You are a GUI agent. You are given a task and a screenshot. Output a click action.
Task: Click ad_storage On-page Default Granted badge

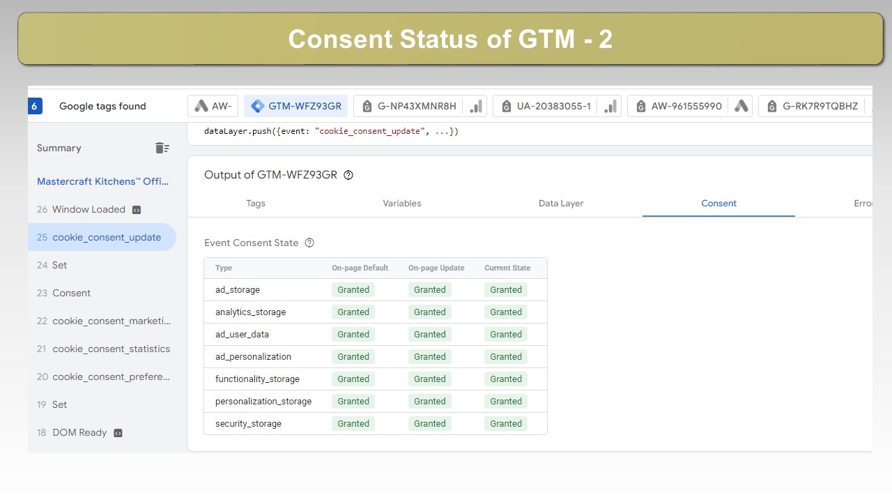[x=353, y=290]
